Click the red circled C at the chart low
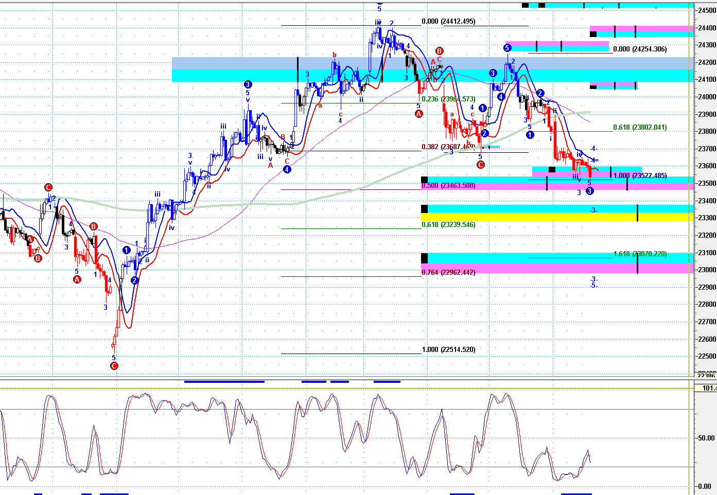 coord(114,366)
